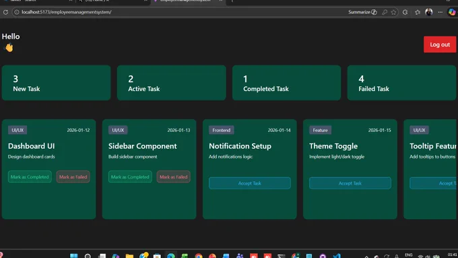Screen dimensions: 458x258
Task: Select the Active Task summary card
Action: pos(172,83)
